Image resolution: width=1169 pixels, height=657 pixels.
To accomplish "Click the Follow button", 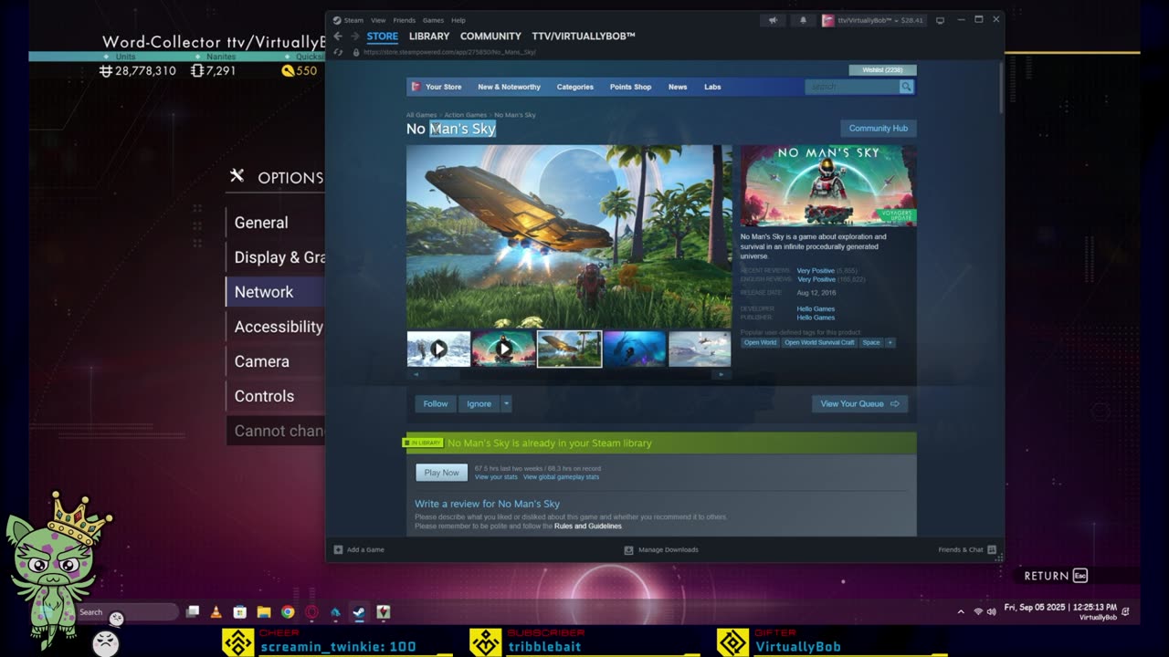I will [x=436, y=403].
